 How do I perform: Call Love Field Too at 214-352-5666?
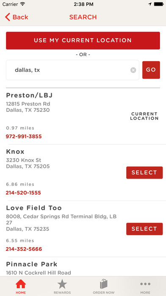[x=24, y=249]
